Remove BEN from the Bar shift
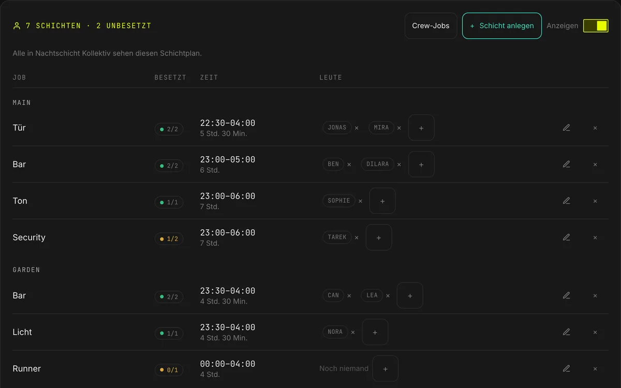This screenshot has width=621, height=388. point(349,165)
